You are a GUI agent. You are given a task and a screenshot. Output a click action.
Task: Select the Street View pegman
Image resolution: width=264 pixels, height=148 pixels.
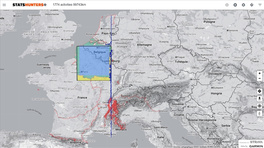point(259,113)
